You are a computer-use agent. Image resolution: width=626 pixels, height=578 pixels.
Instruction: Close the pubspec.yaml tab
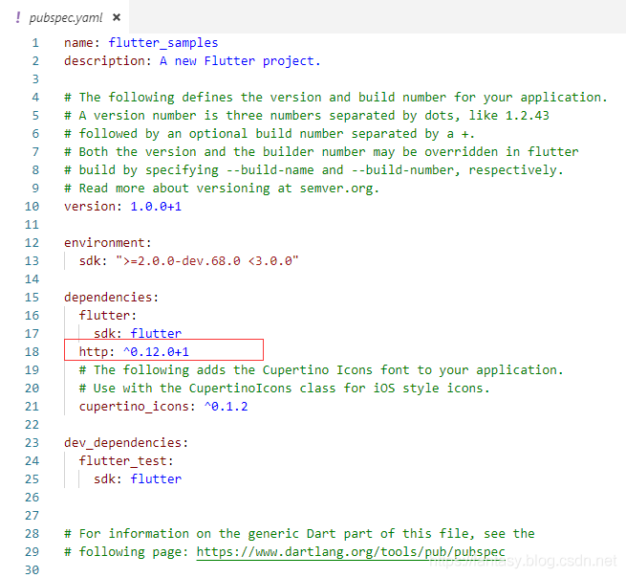117,17
